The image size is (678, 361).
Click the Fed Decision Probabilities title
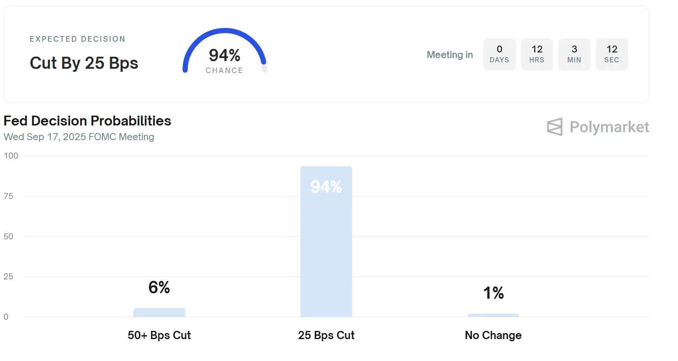[87, 121]
